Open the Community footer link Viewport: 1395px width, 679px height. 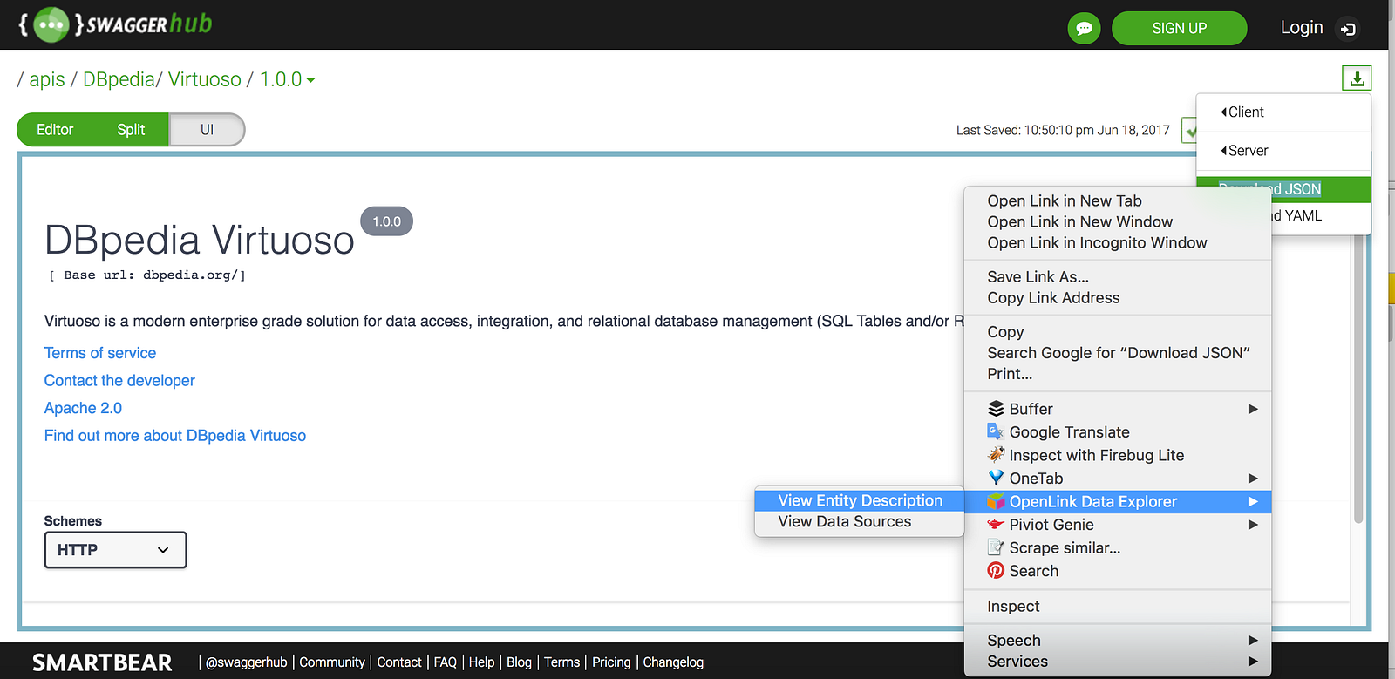tap(332, 662)
